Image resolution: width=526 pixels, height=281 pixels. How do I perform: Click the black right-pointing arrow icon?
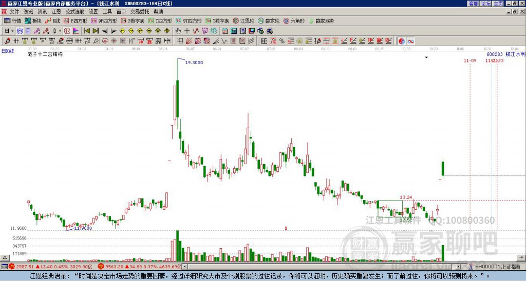(x=114, y=31)
